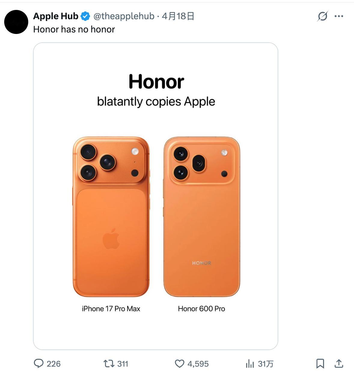This screenshot has height=372, width=354.
Task: Click the blue verified badge
Action: [x=86, y=16]
